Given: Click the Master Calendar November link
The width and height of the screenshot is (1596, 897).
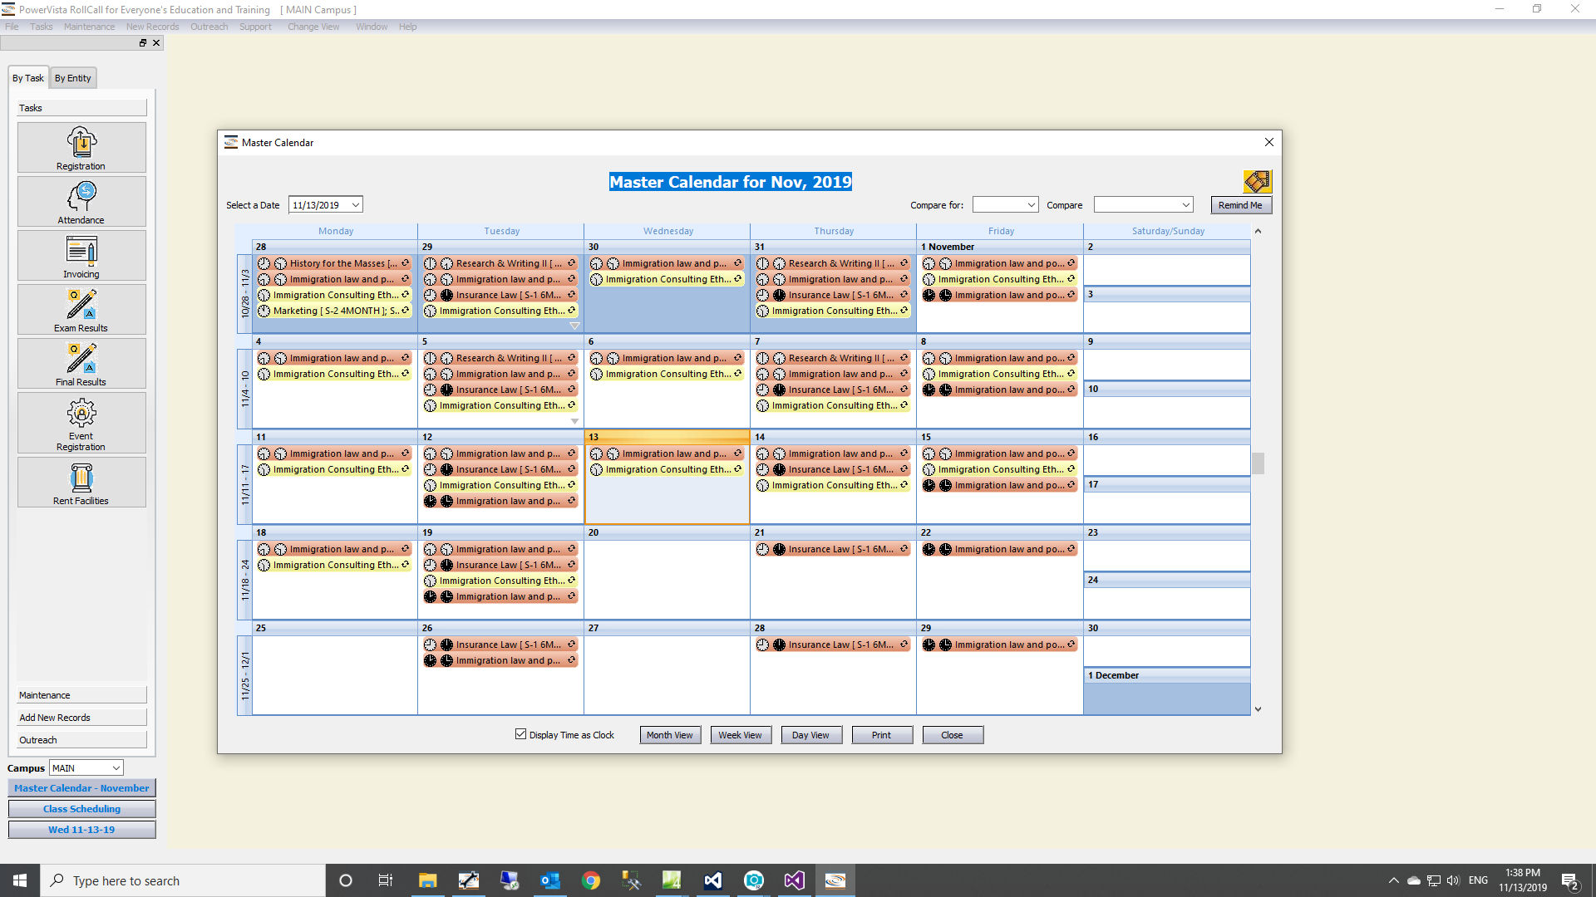Looking at the screenshot, I should tap(81, 787).
